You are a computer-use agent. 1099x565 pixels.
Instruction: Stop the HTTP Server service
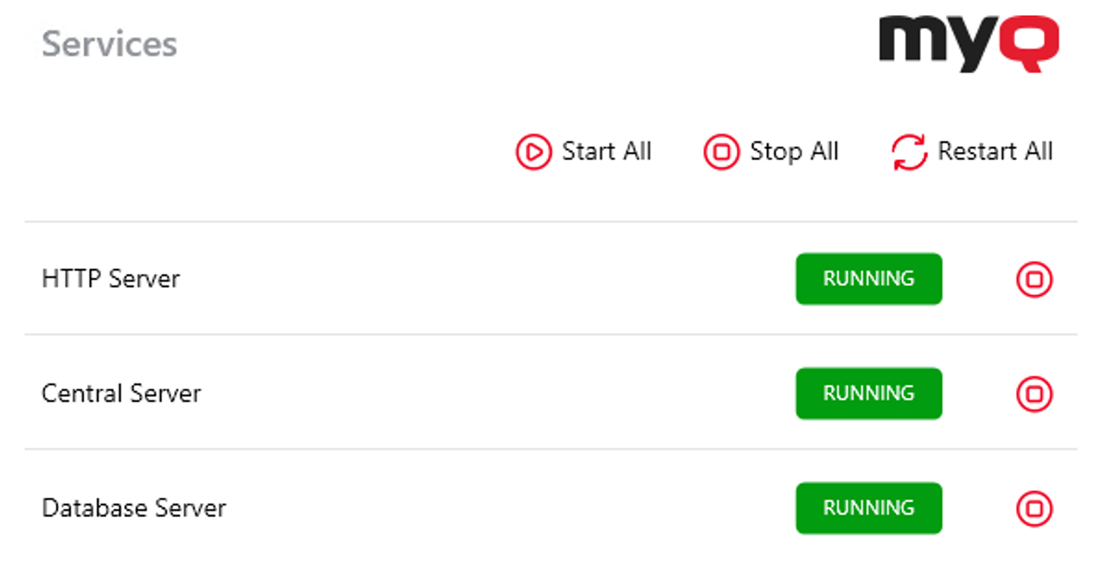pyautogui.click(x=1034, y=279)
